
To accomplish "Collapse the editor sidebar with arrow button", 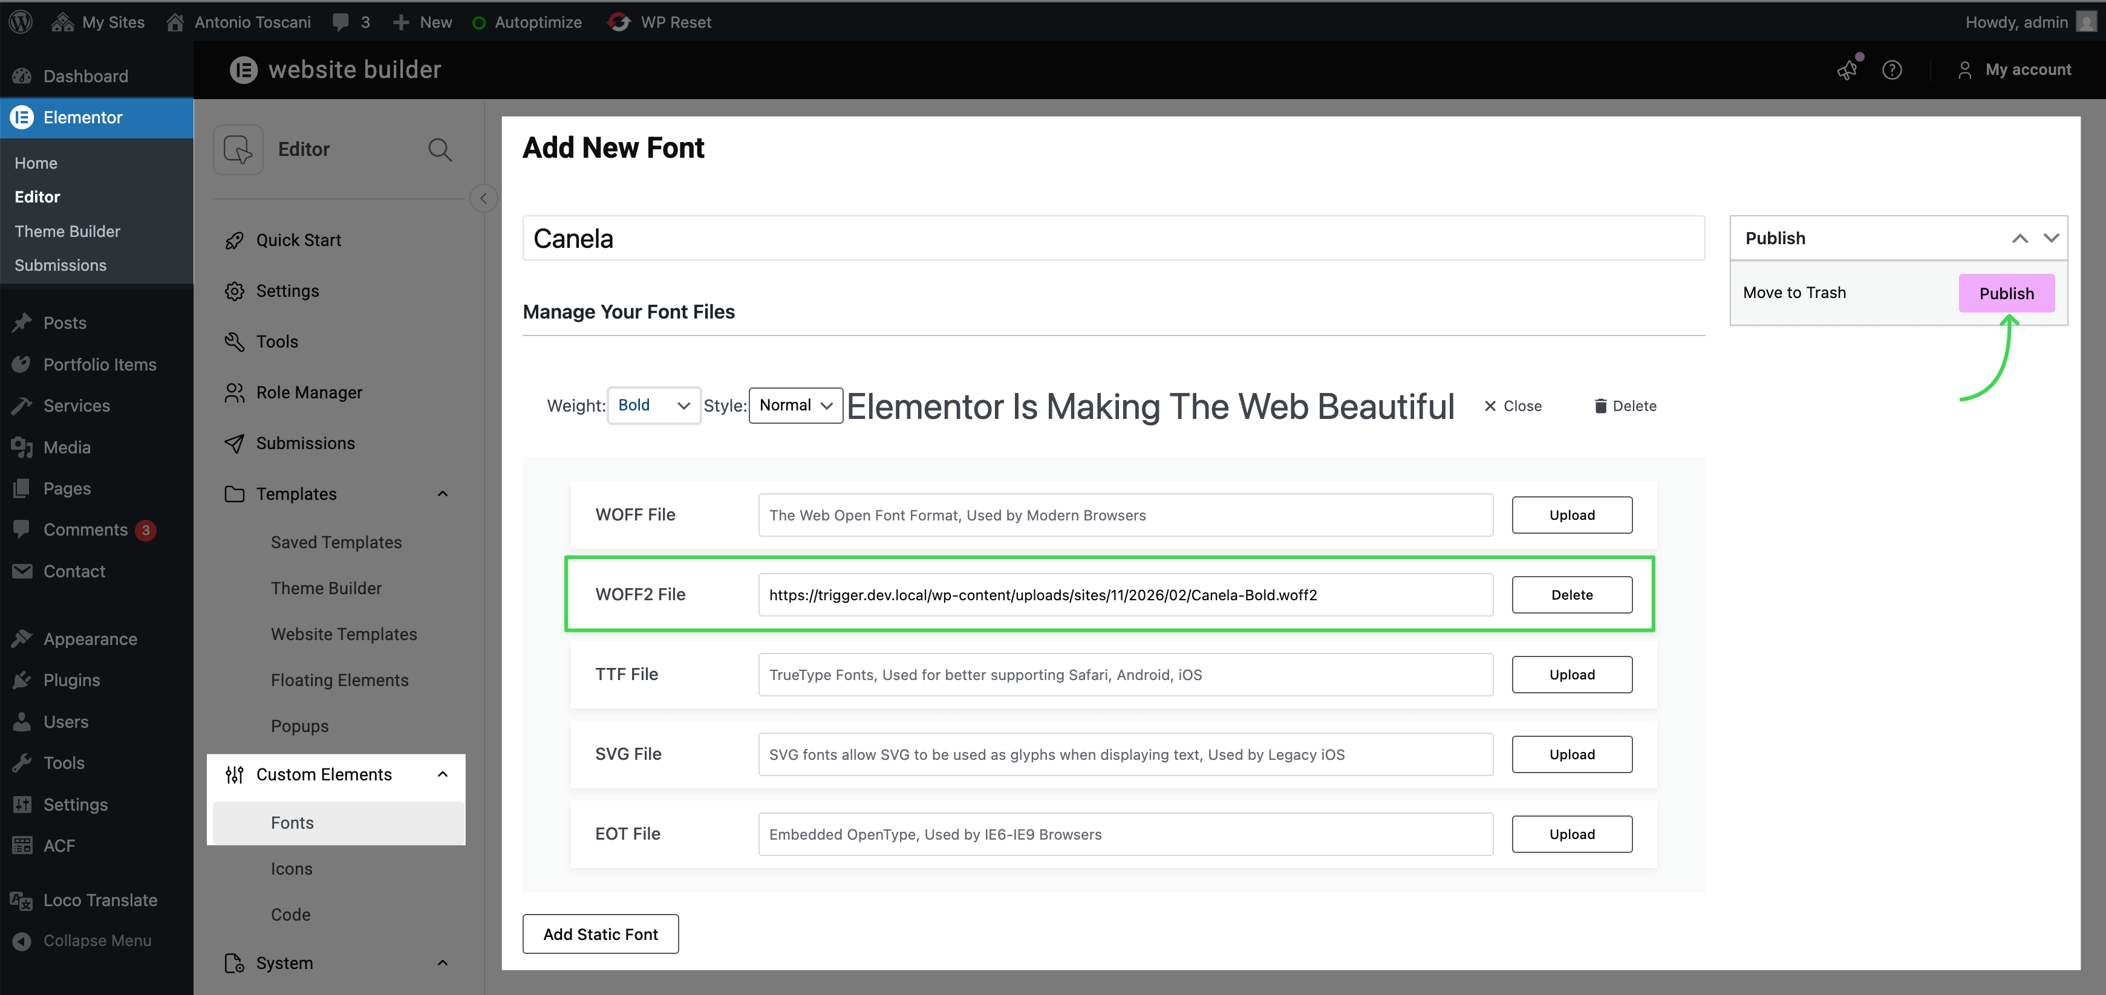I will [x=483, y=198].
